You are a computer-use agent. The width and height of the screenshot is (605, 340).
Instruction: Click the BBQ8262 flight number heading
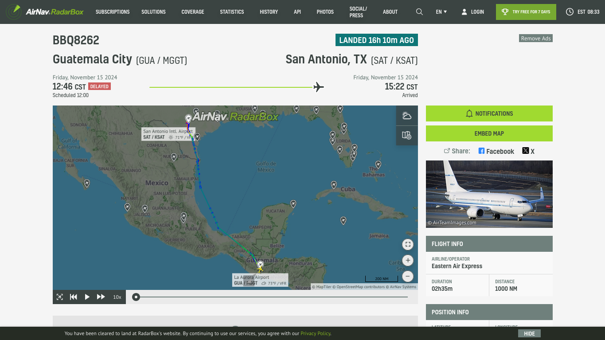[76, 40]
